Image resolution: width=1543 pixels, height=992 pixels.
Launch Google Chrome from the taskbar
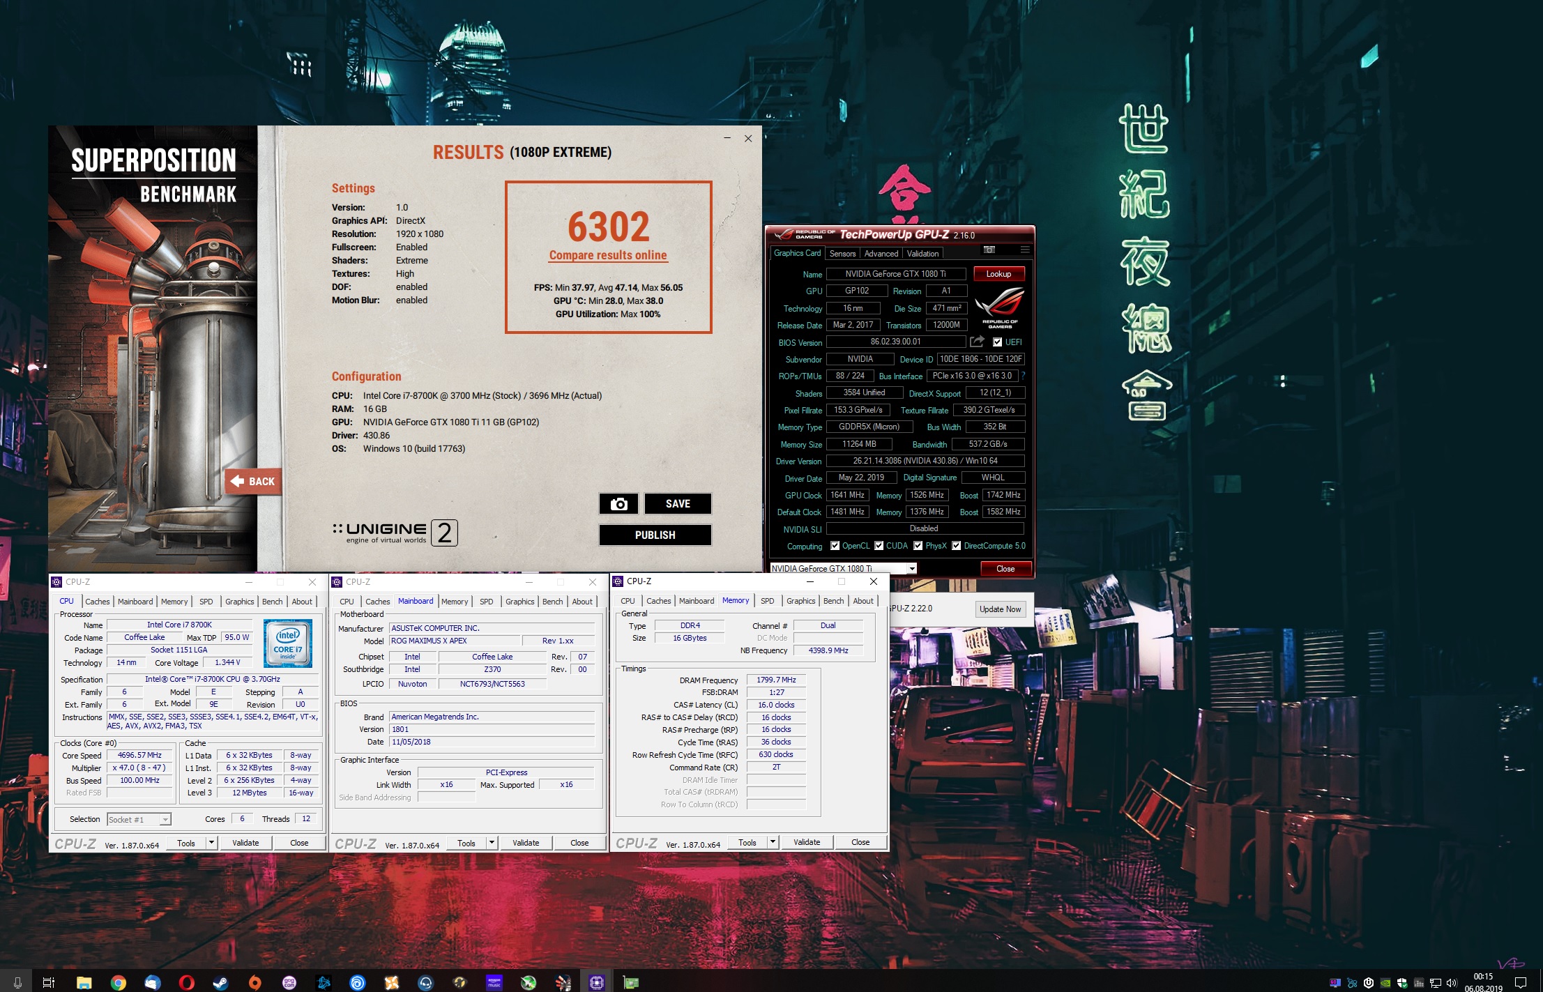tap(119, 982)
